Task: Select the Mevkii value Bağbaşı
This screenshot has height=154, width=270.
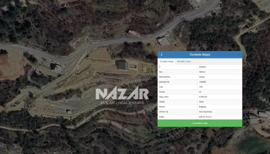Action: (x=203, y=107)
